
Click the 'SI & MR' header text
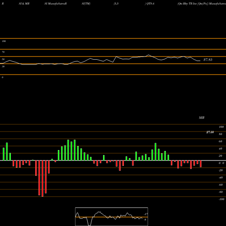(x=24, y=4)
